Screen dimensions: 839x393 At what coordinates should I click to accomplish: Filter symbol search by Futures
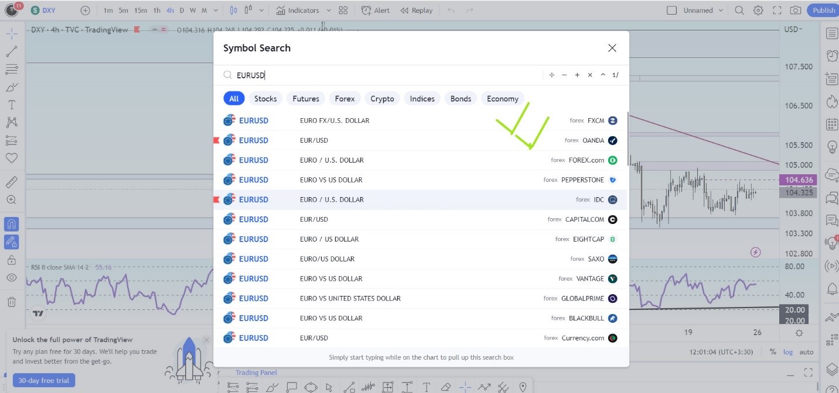tap(306, 99)
